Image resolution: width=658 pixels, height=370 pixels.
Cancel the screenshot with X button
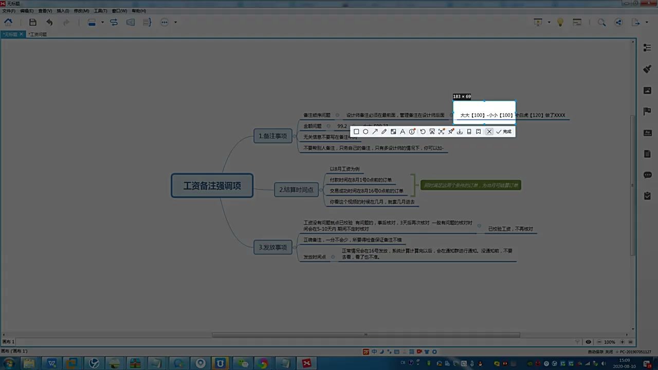click(489, 132)
